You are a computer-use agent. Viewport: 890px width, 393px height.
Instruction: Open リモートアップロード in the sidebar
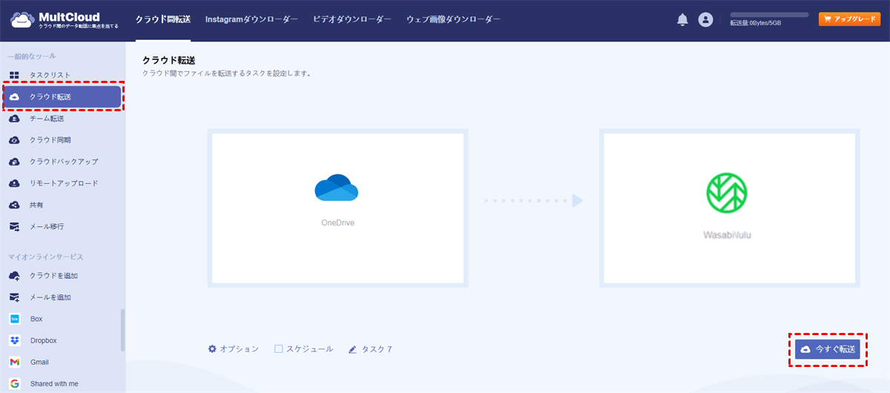(x=63, y=183)
